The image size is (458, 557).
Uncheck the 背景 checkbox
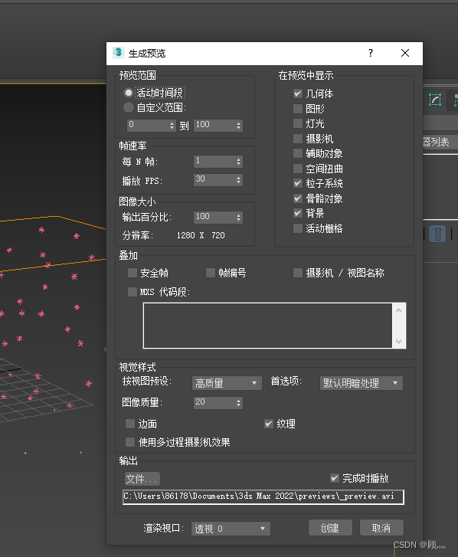[x=297, y=213]
